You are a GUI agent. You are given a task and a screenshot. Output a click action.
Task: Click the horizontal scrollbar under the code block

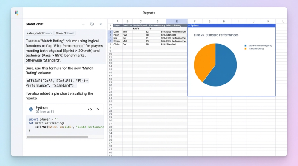tap(57, 137)
